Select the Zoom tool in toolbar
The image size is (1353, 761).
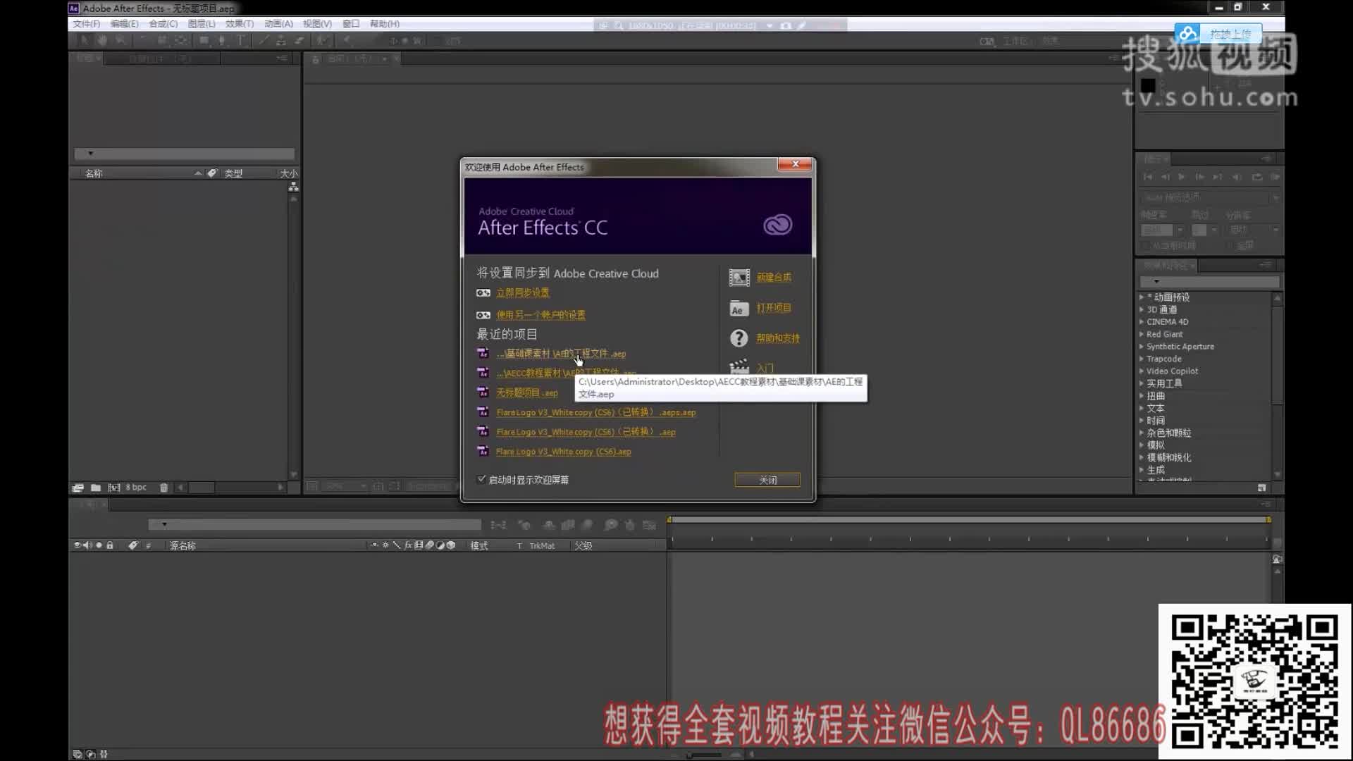pyautogui.click(x=121, y=41)
